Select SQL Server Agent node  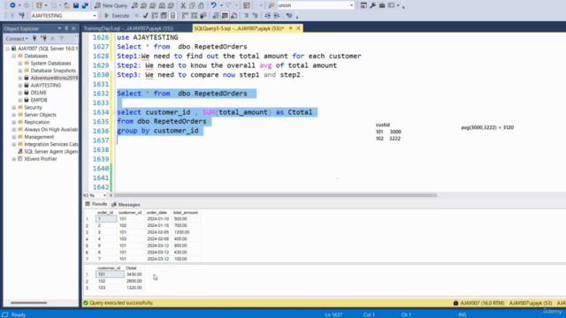coord(51,151)
